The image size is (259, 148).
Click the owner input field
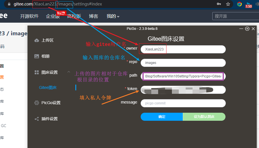tap(183, 49)
